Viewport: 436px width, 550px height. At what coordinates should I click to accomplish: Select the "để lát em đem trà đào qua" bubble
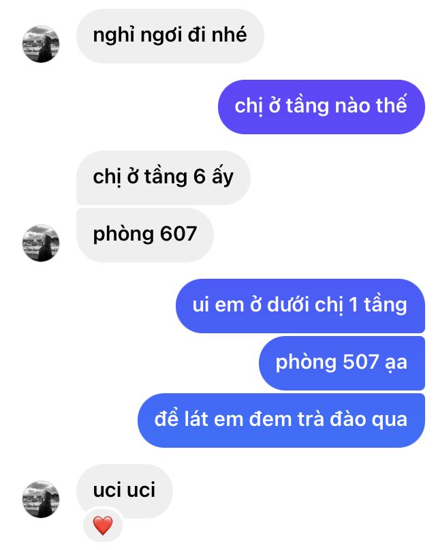click(281, 421)
